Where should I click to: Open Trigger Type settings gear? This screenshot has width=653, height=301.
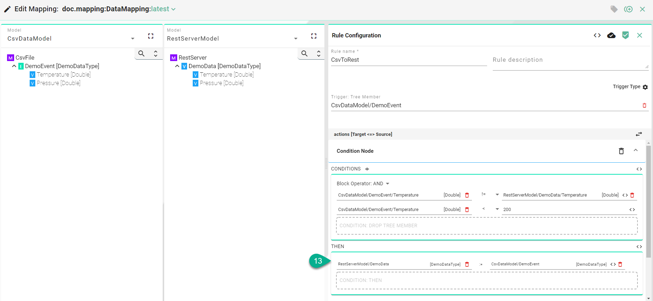[645, 87]
